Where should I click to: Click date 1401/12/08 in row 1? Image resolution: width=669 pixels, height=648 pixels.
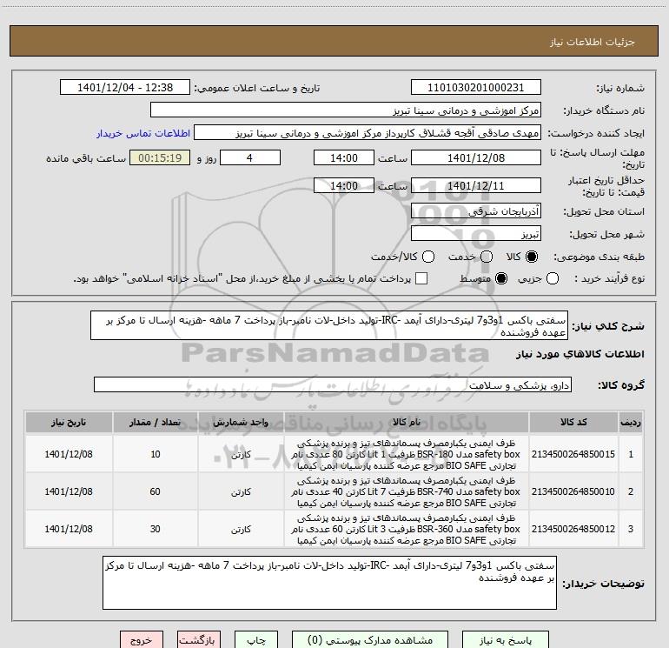click(x=69, y=454)
